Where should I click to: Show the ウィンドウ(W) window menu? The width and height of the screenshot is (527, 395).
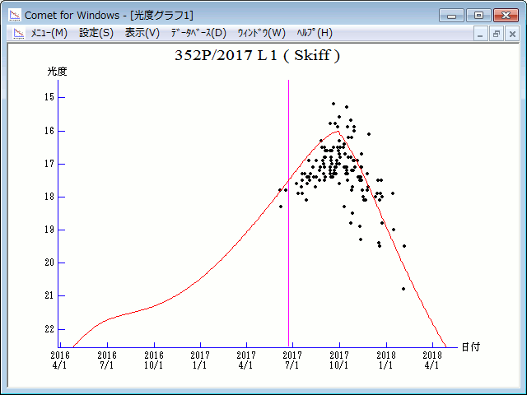260,33
